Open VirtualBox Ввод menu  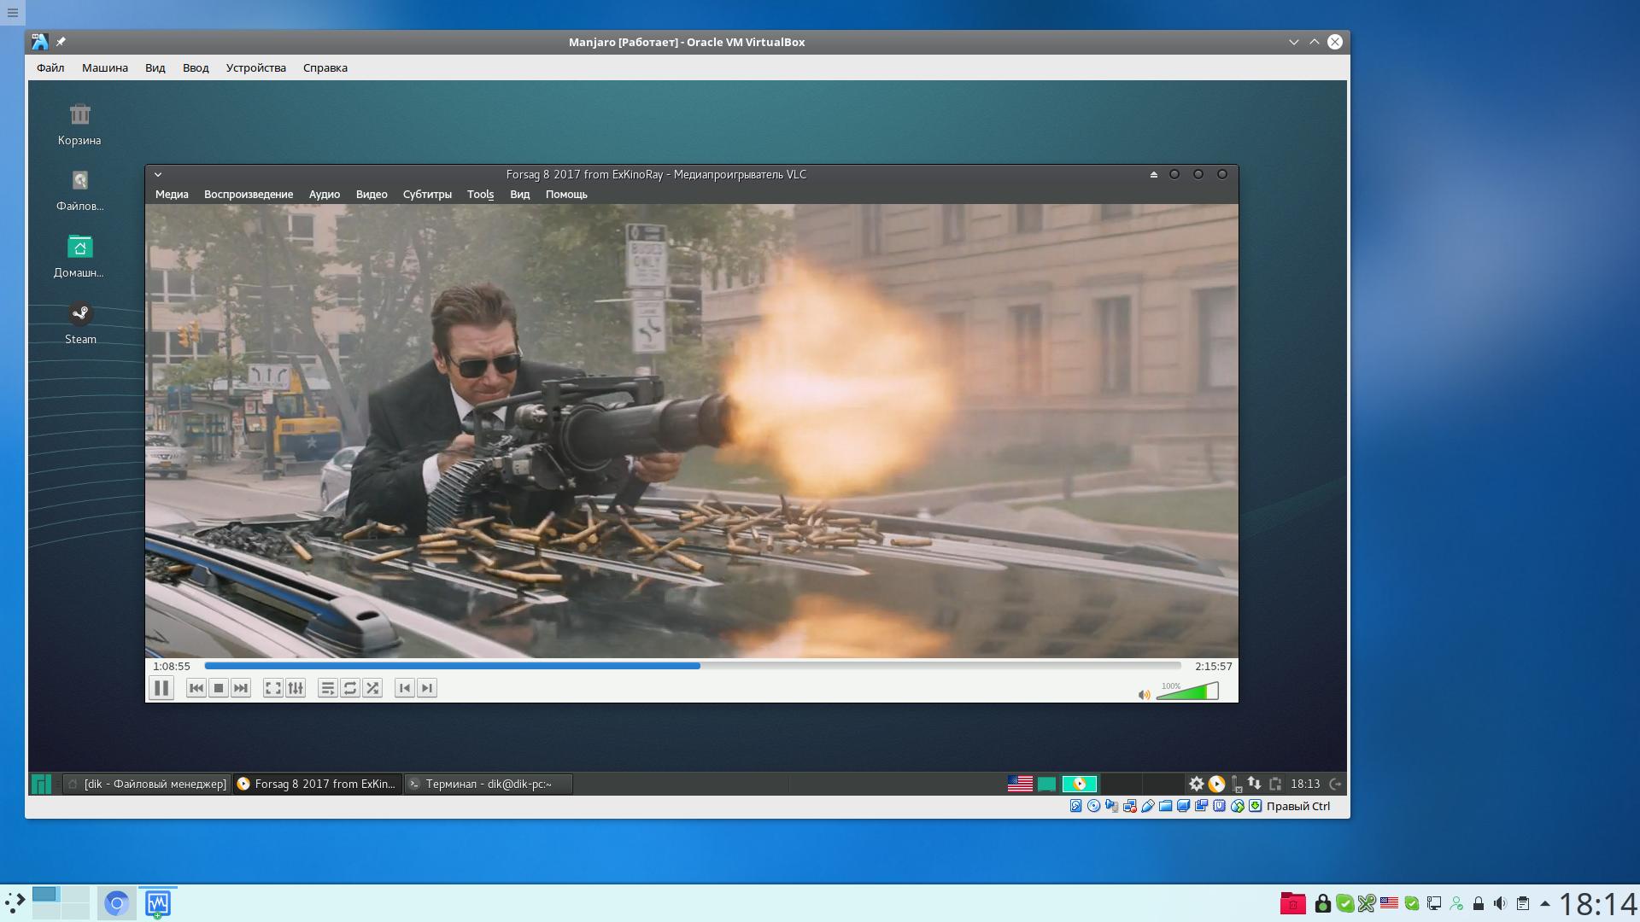click(x=196, y=67)
